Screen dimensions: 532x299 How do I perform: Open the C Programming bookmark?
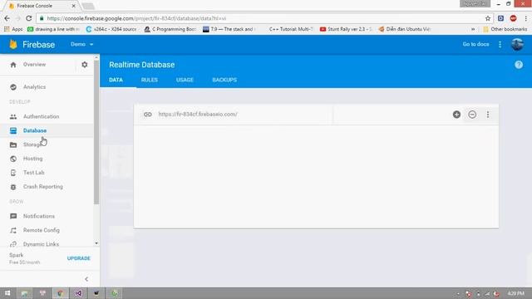pos(170,29)
